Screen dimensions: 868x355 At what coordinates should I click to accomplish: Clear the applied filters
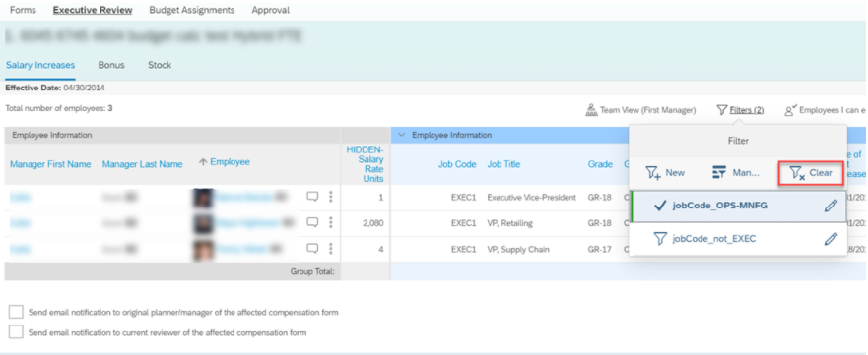(x=811, y=173)
